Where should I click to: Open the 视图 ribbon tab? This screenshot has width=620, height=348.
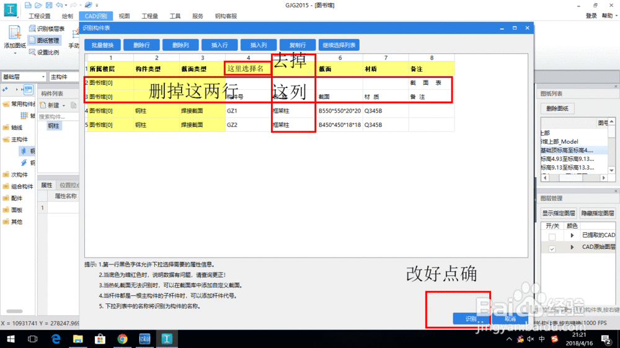click(125, 16)
